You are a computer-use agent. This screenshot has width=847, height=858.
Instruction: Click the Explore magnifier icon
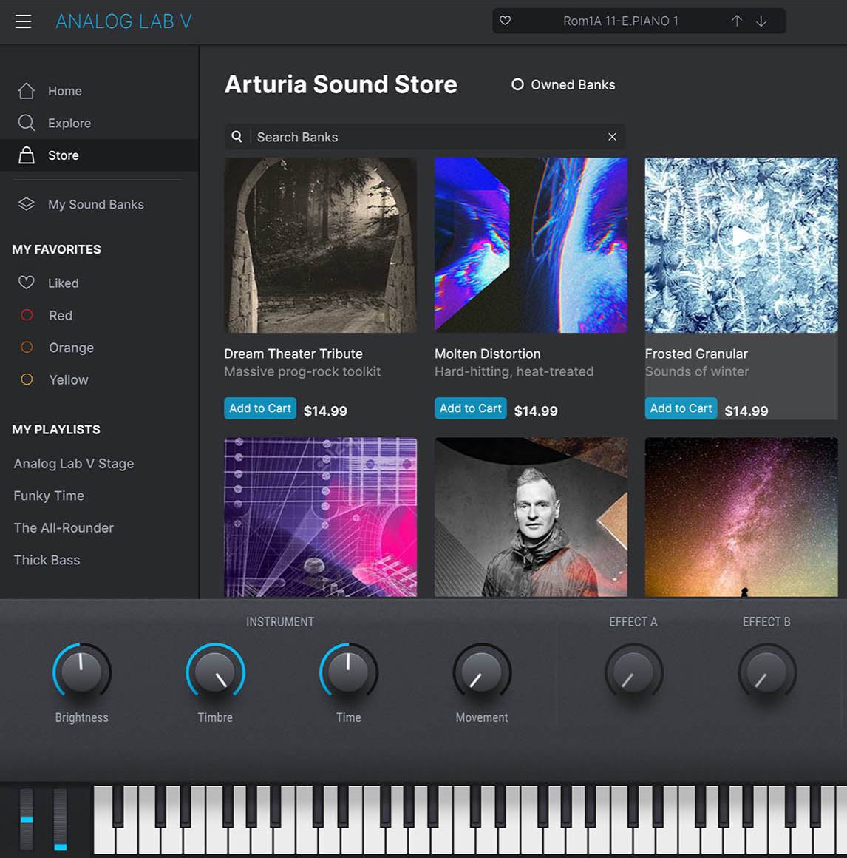coord(27,123)
